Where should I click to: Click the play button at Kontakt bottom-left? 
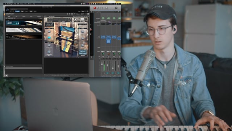point(7,76)
